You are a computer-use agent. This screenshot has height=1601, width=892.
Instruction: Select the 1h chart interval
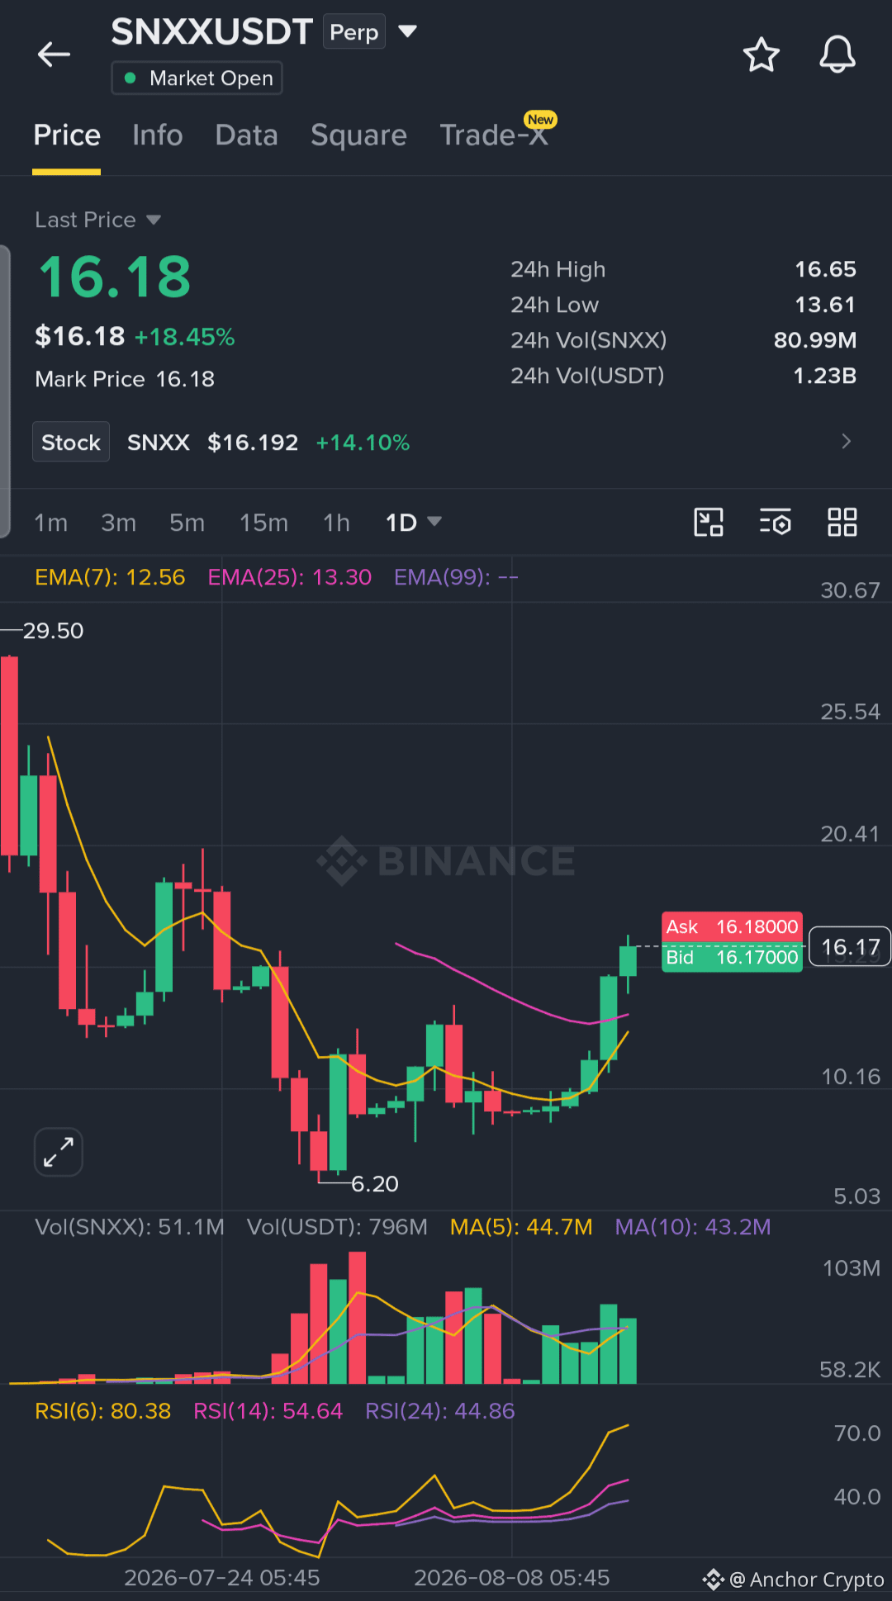pyautogui.click(x=336, y=523)
